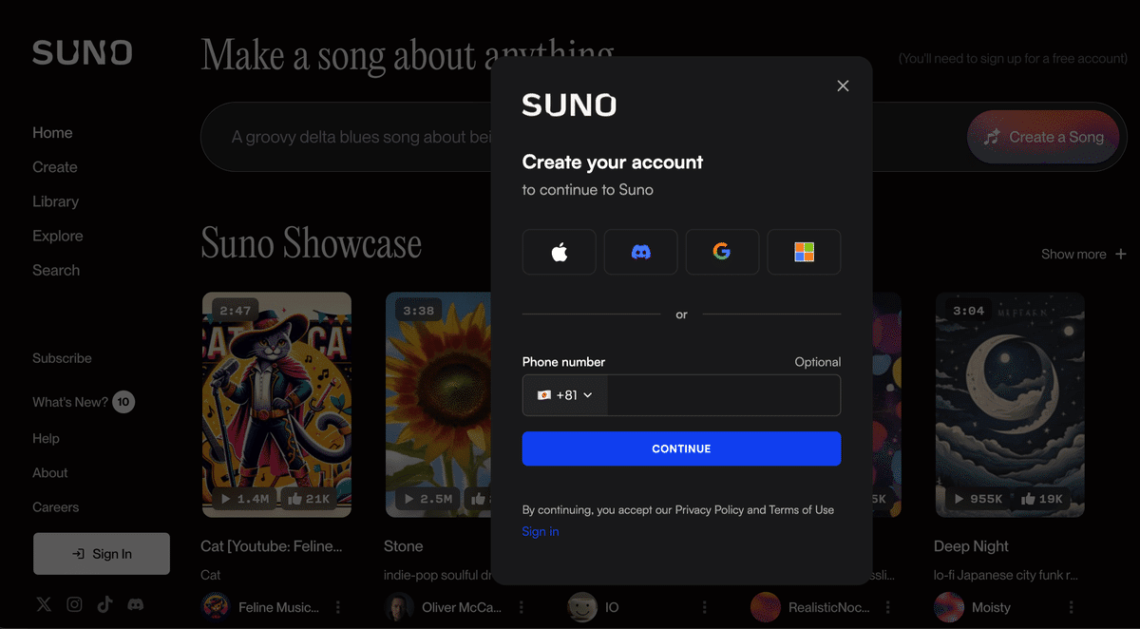Open Suno's X (Twitter) page icon

point(44,604)
